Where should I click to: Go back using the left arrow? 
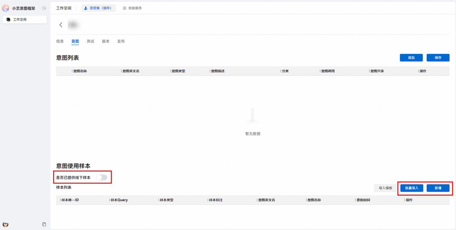[61, 25]
